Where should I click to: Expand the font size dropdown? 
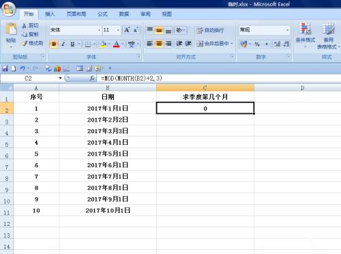click(x=118, y=30)
